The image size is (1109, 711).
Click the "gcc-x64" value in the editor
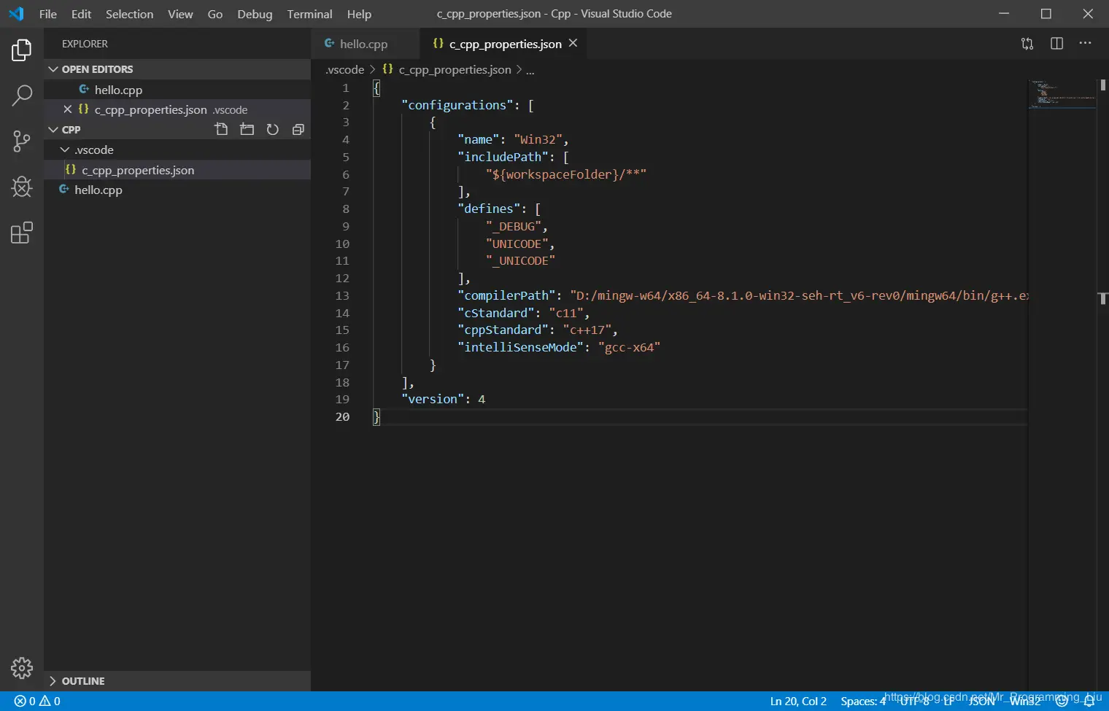click(x=629, y=347)
